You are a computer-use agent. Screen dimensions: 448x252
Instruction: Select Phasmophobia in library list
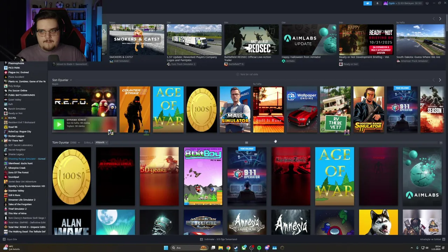[16, 63]
